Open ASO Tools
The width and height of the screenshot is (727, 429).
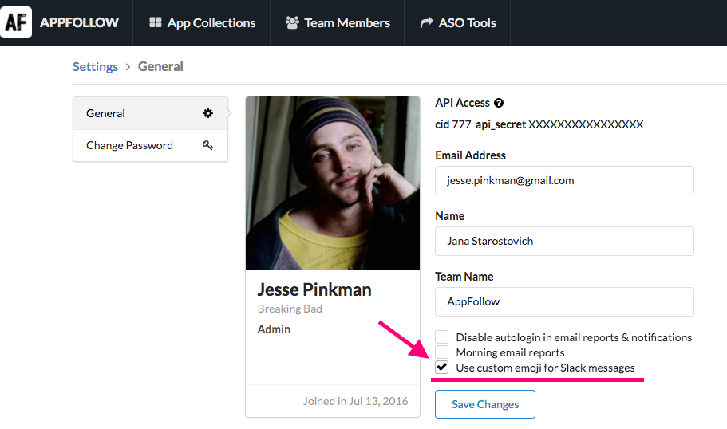tap(457, 22)
